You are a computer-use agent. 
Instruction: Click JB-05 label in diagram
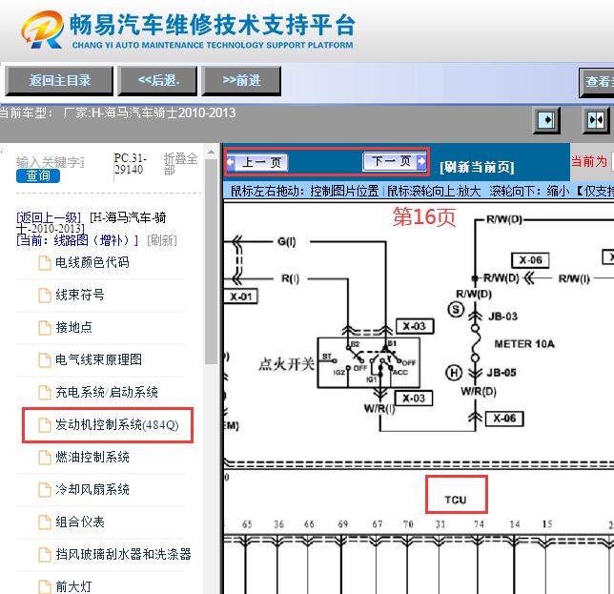click(x=501, y=373)
